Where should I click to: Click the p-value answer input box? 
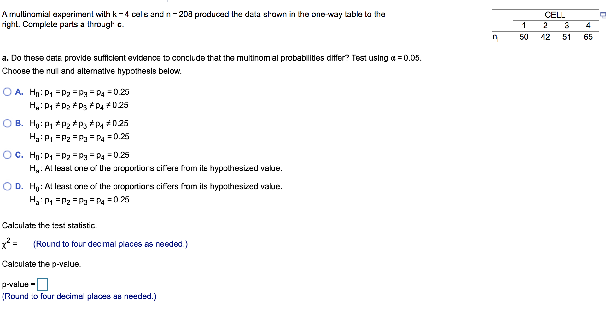(x=42, y=284)
